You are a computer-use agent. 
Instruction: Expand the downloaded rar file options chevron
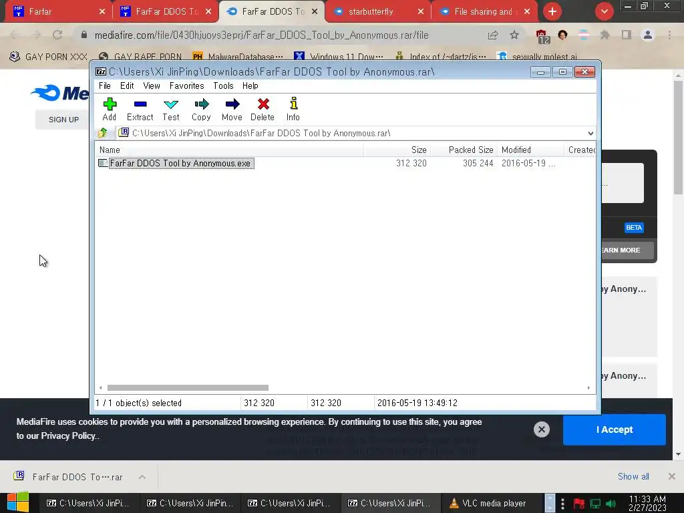(142, 477)
